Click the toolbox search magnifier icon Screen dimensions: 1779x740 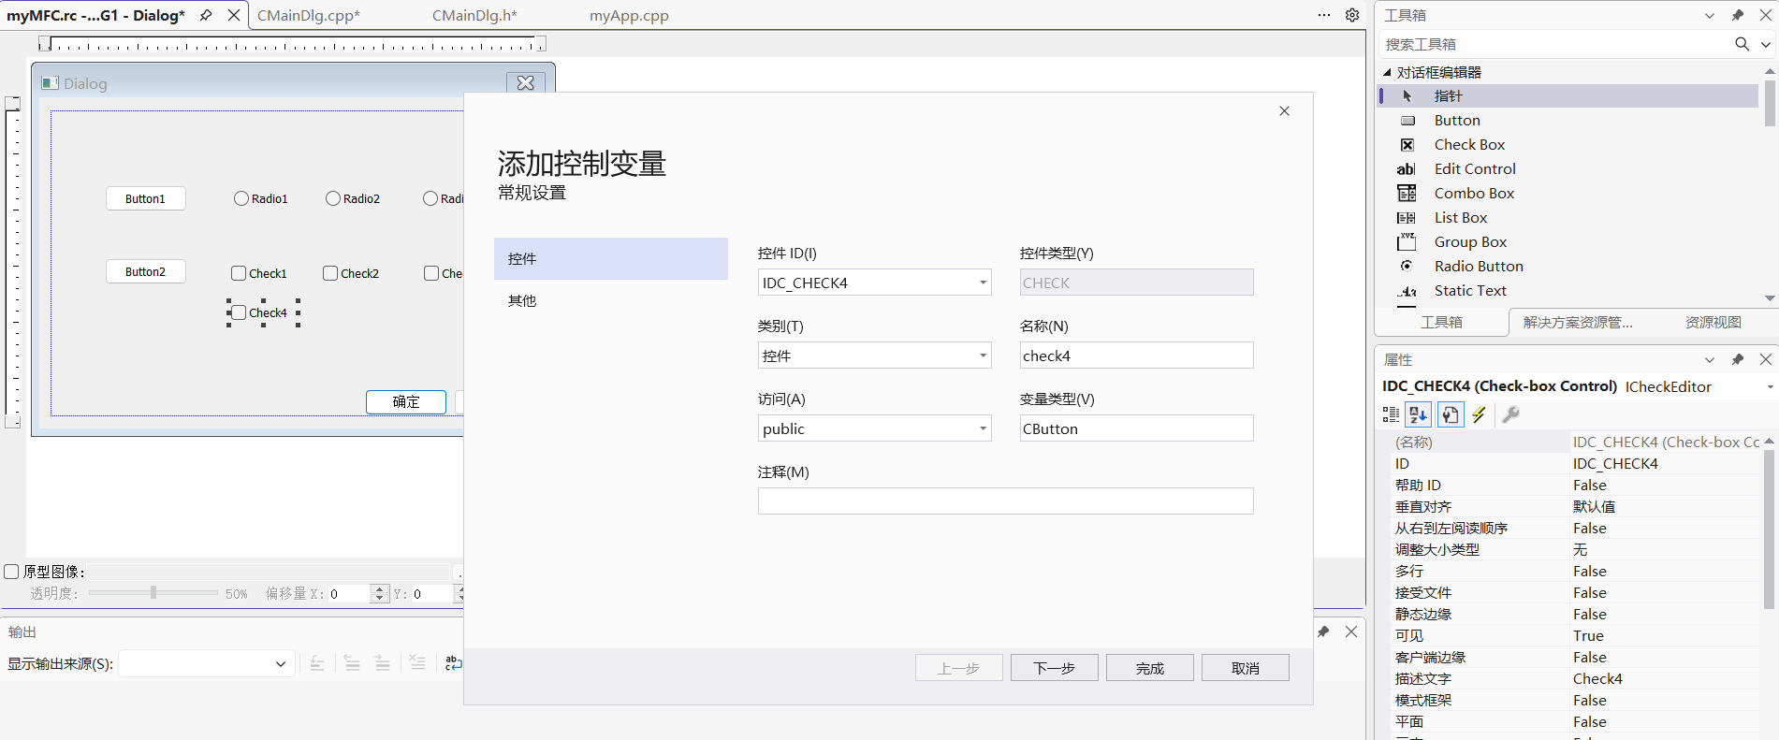coord(1743,44)
